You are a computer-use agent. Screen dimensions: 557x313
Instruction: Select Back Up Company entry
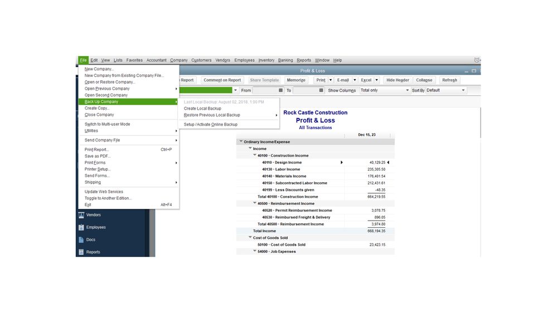coord(129,102)
